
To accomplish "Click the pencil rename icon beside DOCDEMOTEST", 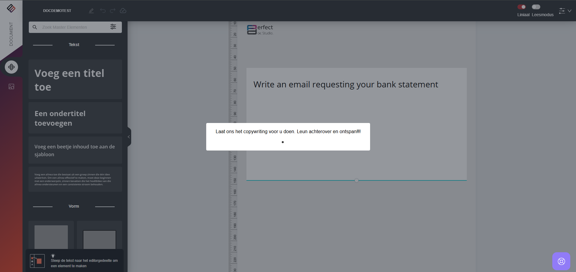I will [91, 11].
